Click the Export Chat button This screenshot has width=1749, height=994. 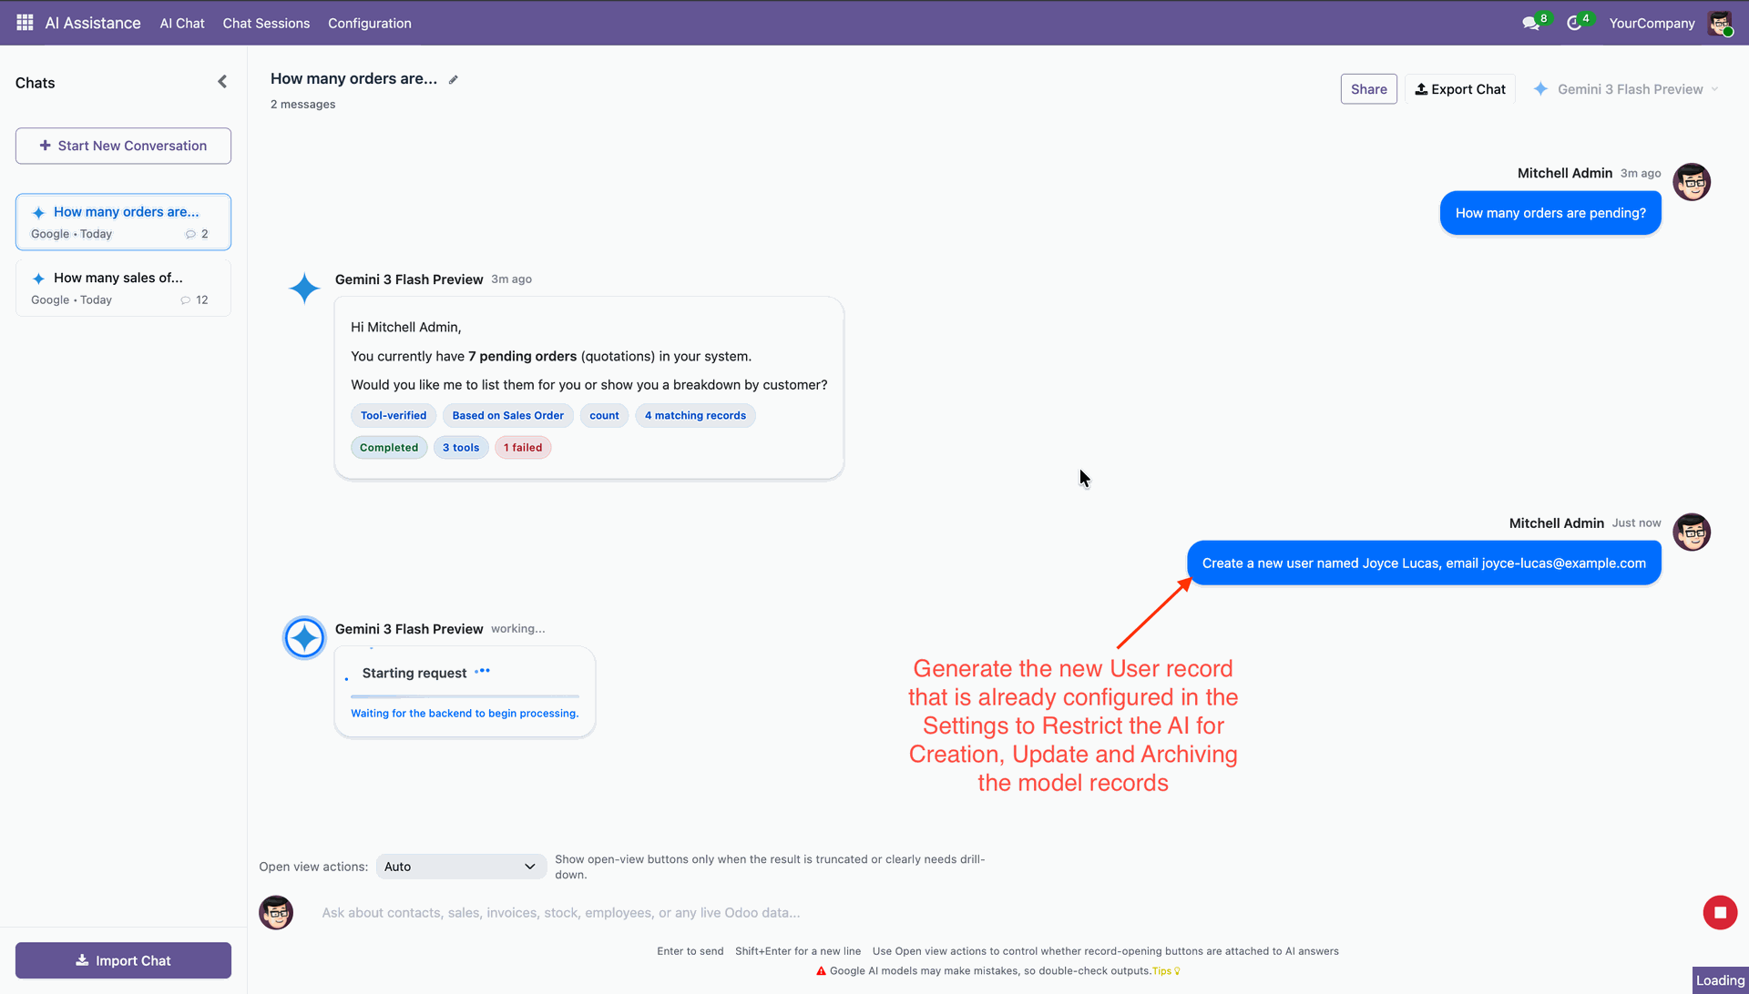[1460, 89]
